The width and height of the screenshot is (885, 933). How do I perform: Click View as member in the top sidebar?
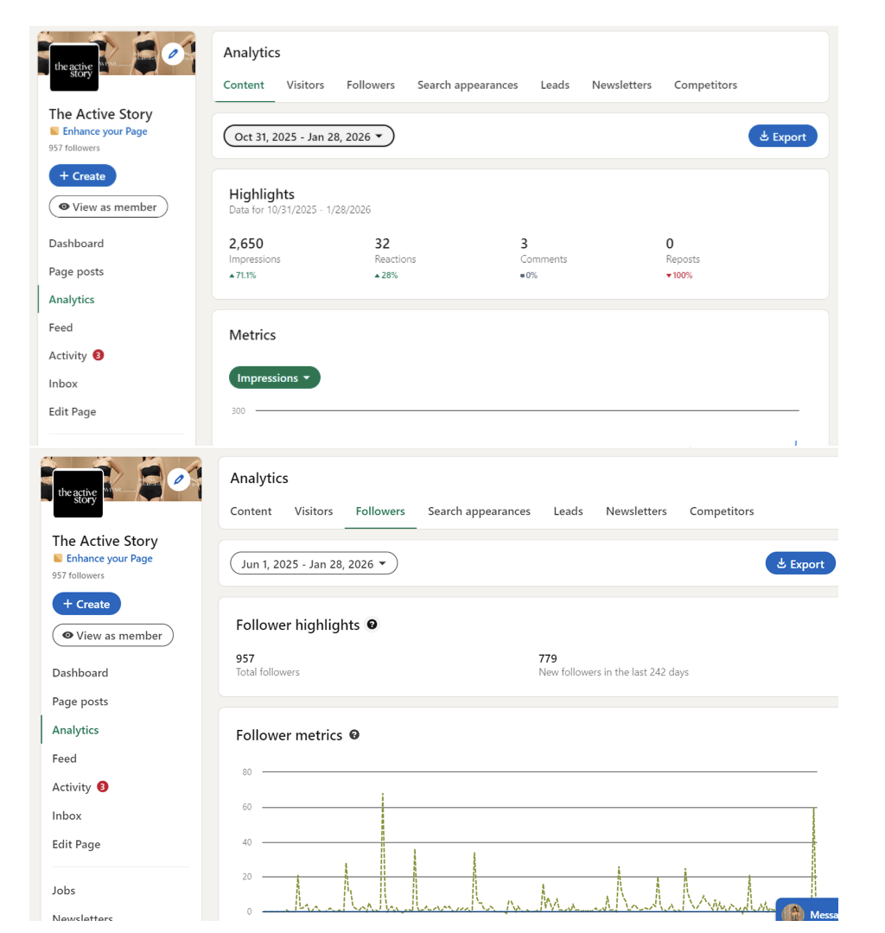(x=108, y=206)
